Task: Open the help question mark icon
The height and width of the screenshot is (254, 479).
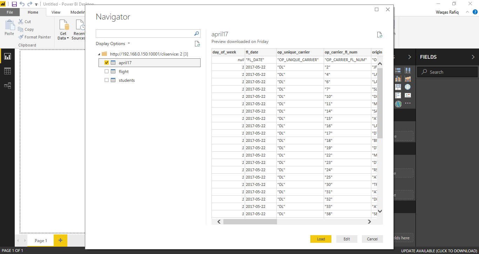Action: tap(475, 12)
